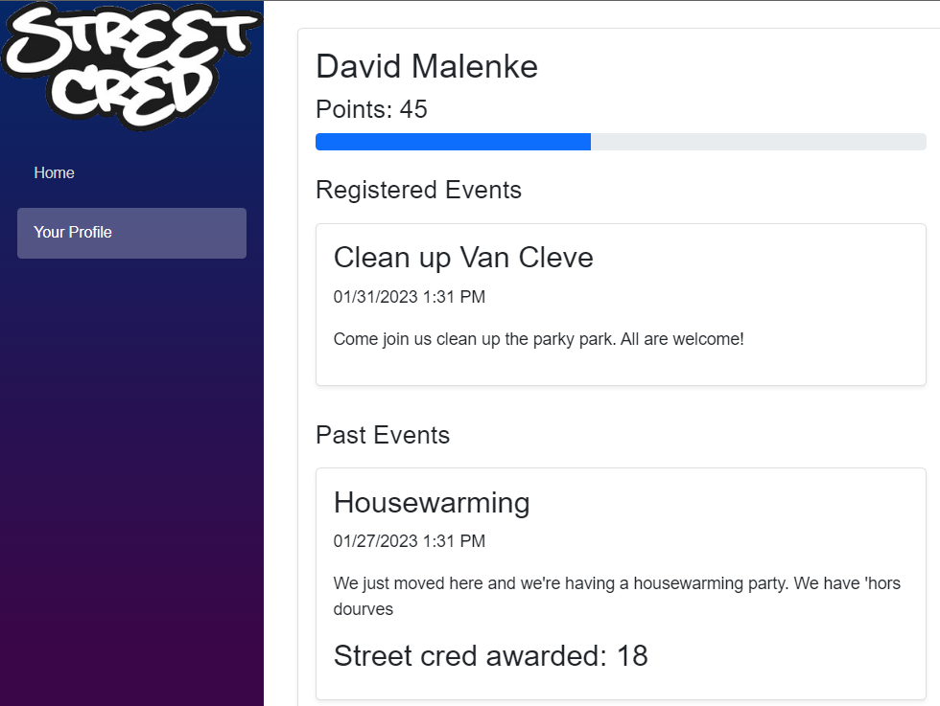
Task: Click David Malenke's profile name
Action: [x=427, y=66]
